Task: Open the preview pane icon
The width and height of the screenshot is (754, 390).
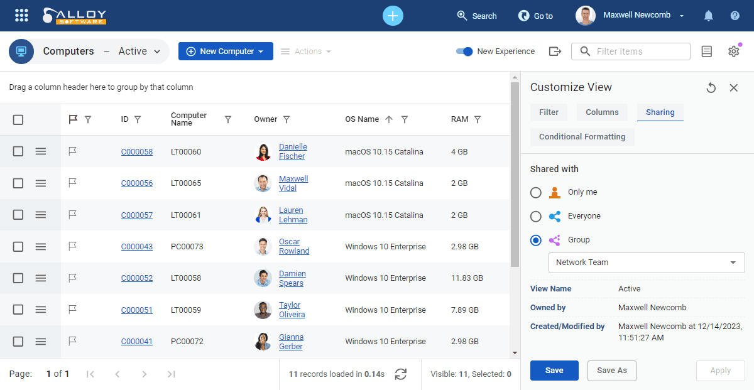Action: click(707, 51)
